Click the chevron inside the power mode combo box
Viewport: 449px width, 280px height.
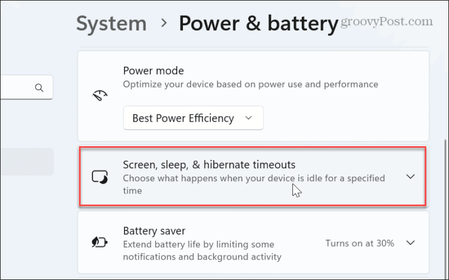click(248, 117)
